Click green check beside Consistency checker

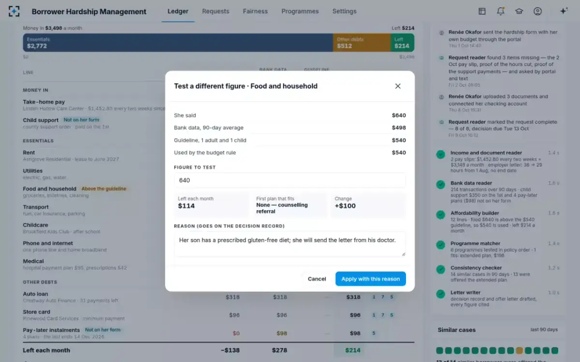coord(440,269)
